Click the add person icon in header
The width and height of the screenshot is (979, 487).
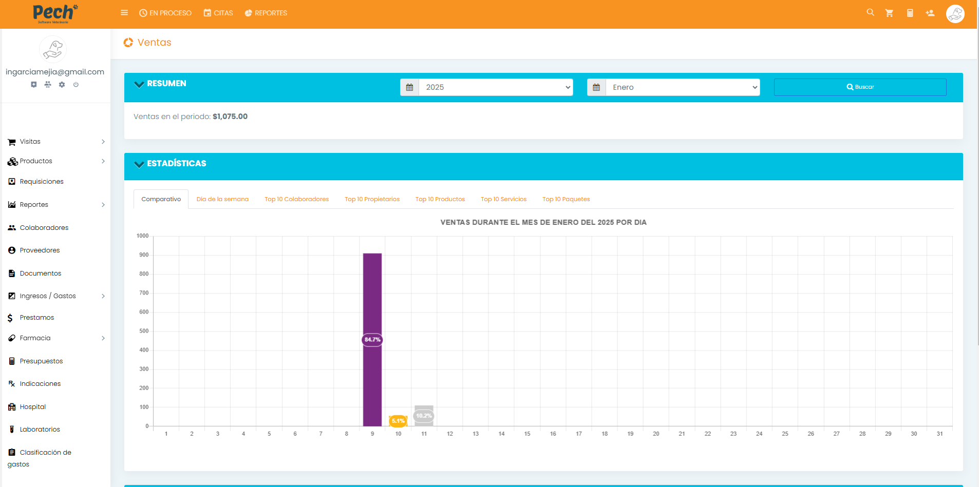(930, 13)
